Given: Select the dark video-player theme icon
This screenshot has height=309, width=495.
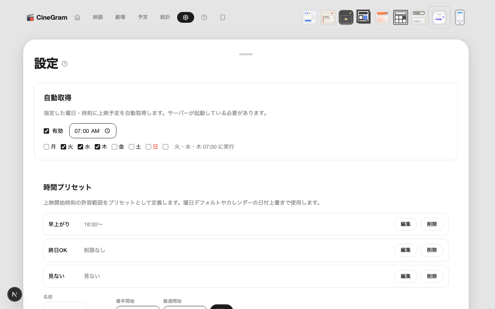Looking at the screenshot, I should coord(346,17).
